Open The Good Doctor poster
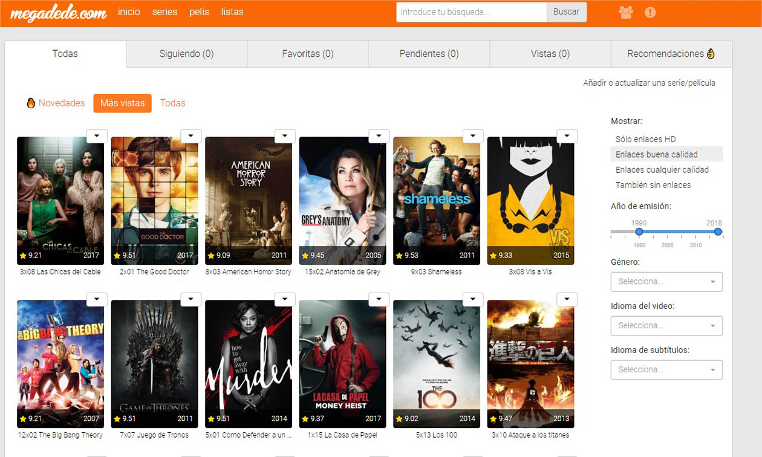The width and height of the screenshot is (762, 457). pyautogui.click(x=154, y=201)
